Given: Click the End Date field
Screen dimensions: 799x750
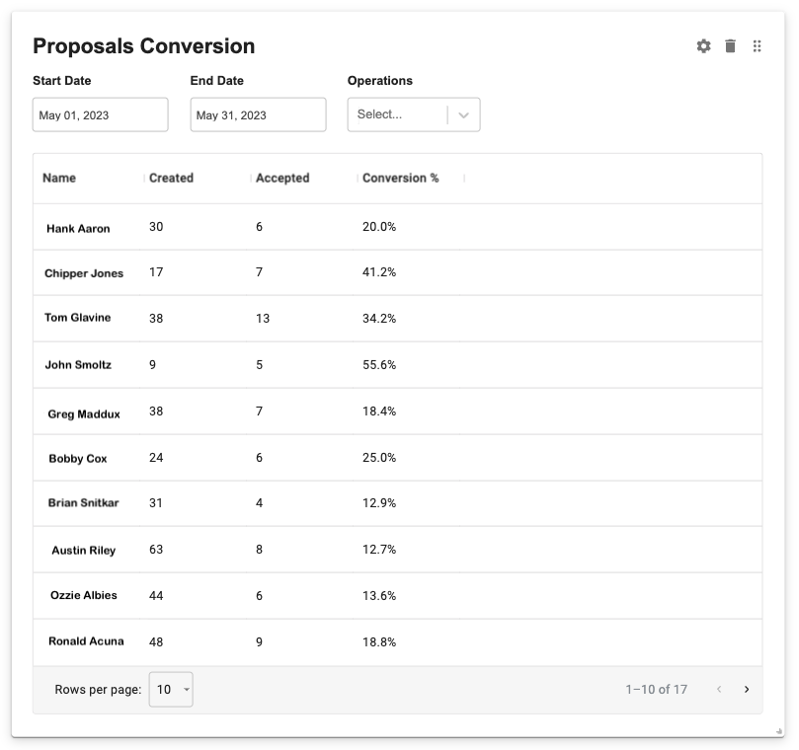Looking at the screenshot, I should (x=258, y=114).
